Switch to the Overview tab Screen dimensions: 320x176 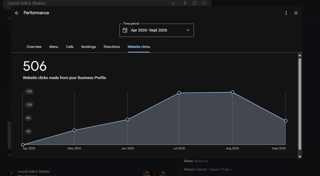(34, 47)
